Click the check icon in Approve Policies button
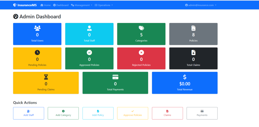The height and width of the screenshot is (127, 259). point(133,111)
